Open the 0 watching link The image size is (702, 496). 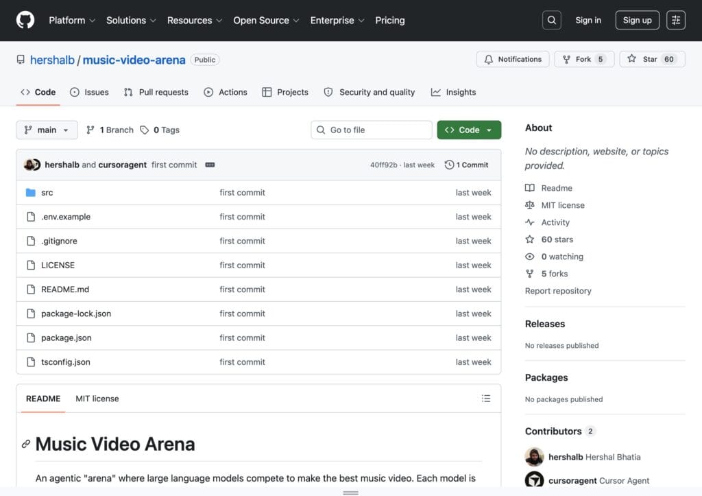(562, 257)
